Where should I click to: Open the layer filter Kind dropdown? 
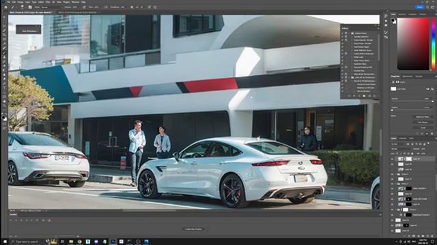coord(397,144)
